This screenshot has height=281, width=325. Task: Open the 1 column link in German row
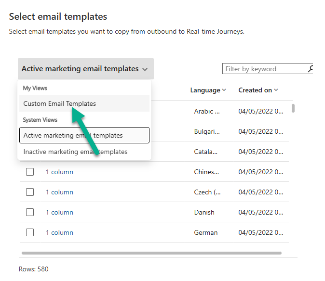point(59,232)
